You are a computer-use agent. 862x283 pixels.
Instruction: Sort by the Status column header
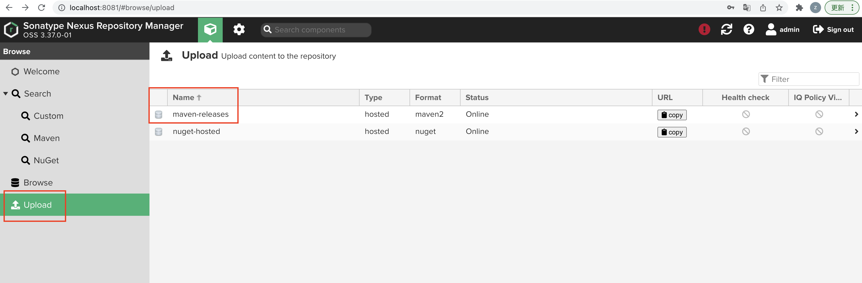[556, 98]
